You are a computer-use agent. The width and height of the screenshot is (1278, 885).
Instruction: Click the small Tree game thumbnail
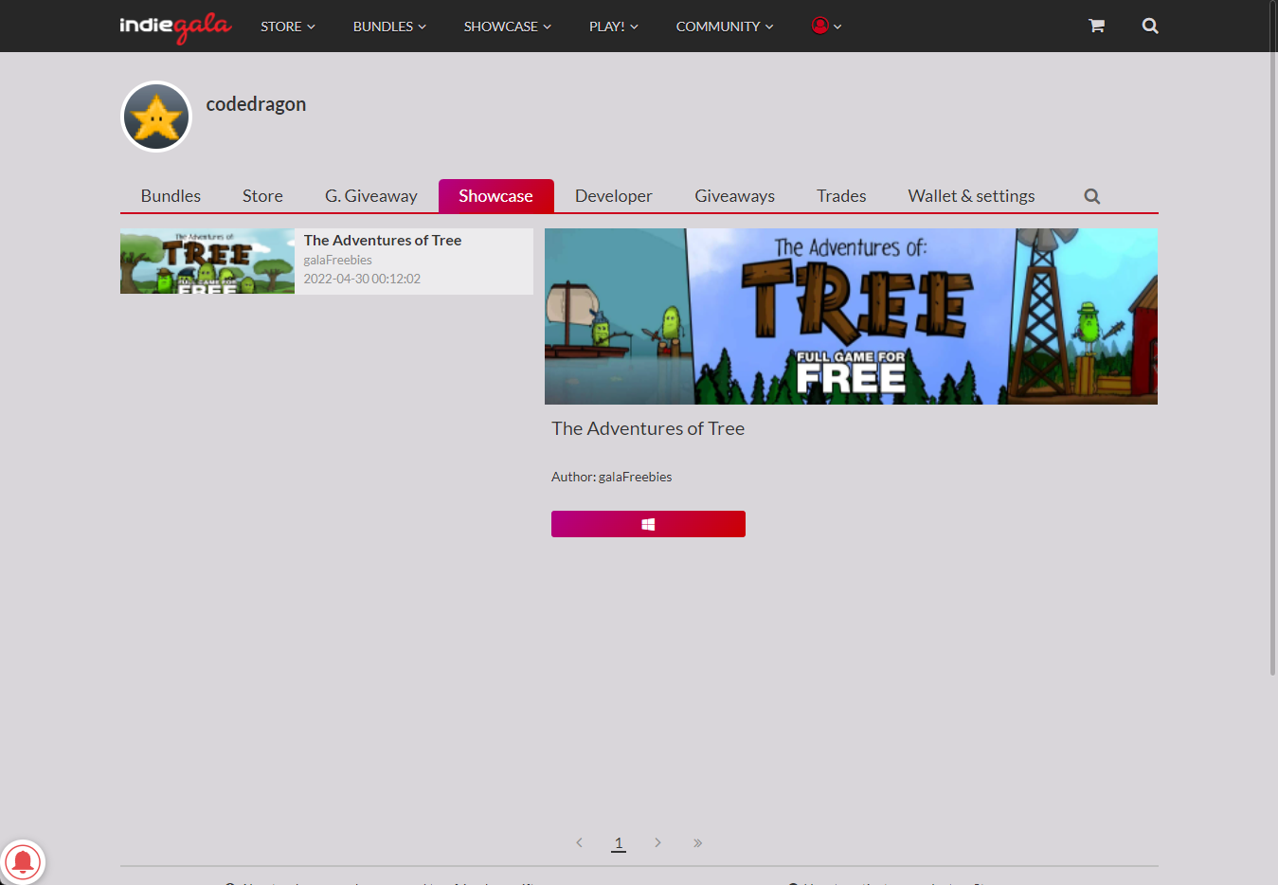click(207, 262)
